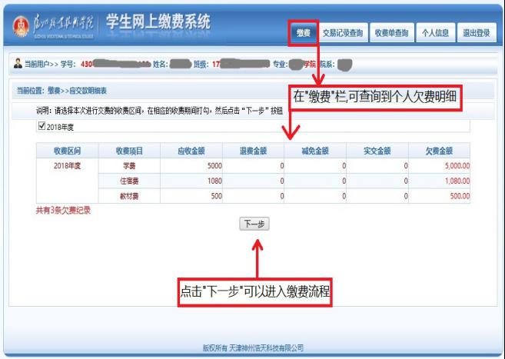Open the 收费单查询 tab
The height and width of the screenshot is (359, 505).
391,32
